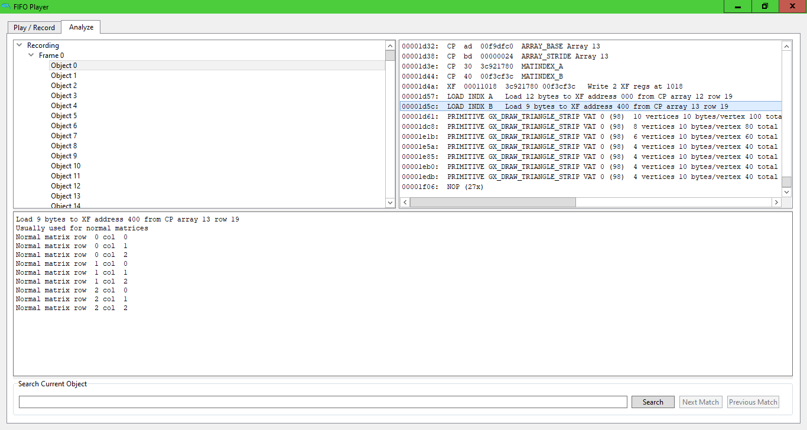The width and height of the screenshot is (807, 430).
Task: Select the LOAD INDX A command line
Action: 591,96
